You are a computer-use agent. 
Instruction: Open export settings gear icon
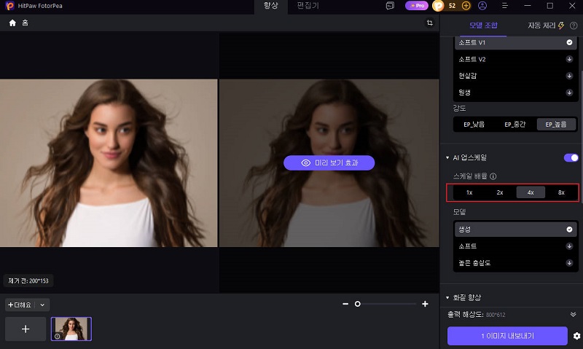click(576, 336)
